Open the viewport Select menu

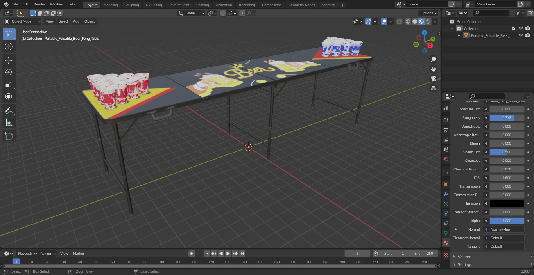(63, 21)
